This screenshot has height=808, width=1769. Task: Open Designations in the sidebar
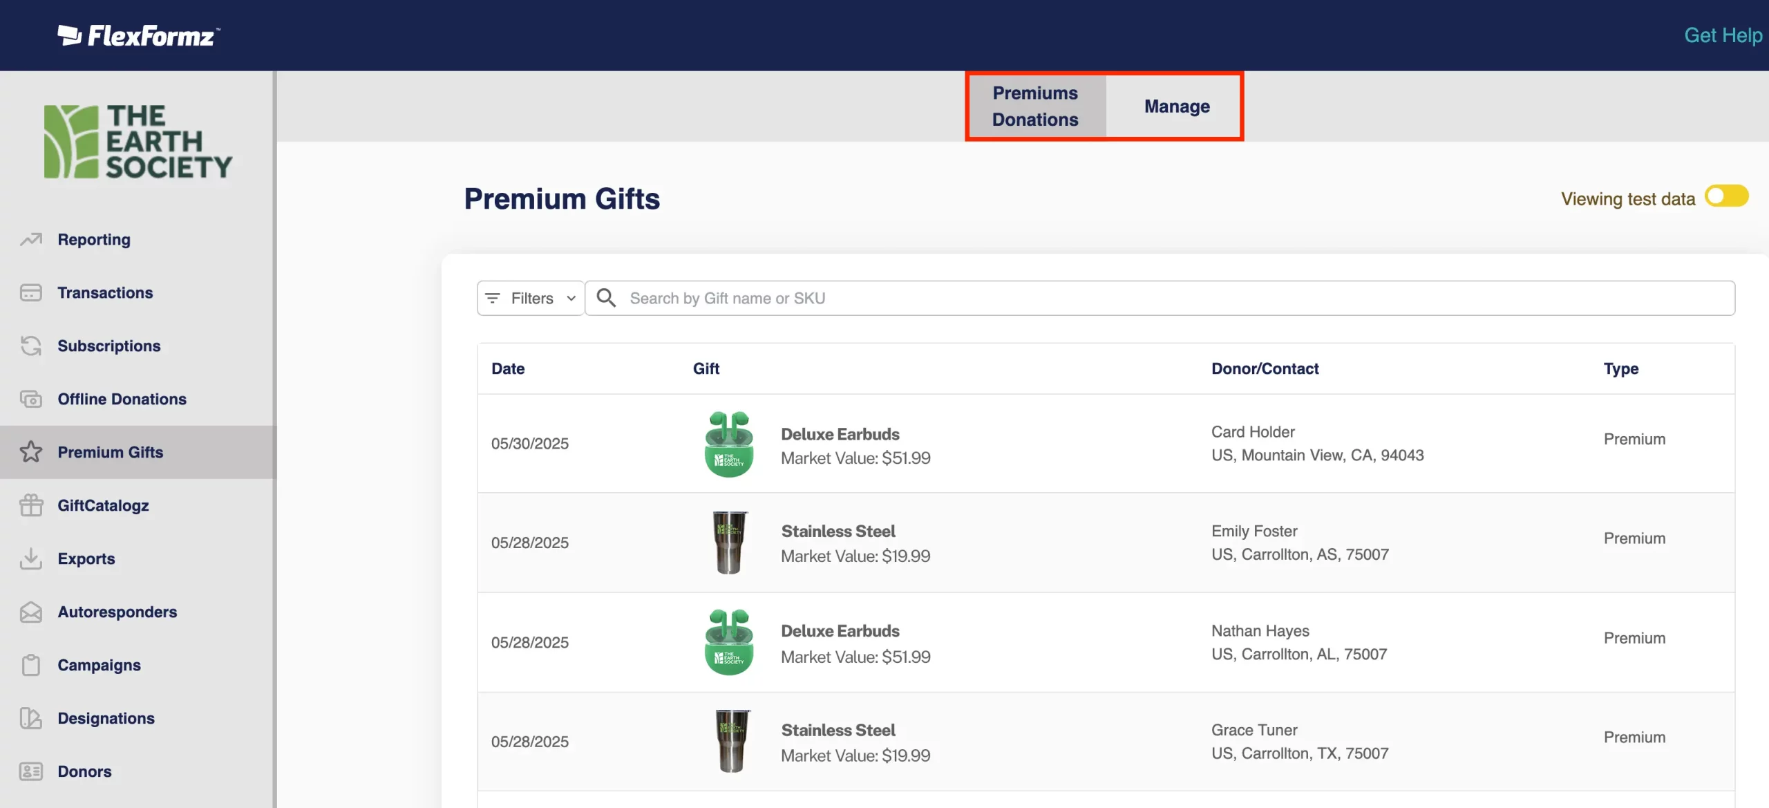coord(106,718)
